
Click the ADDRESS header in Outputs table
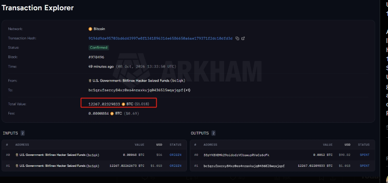pos(210,145)
